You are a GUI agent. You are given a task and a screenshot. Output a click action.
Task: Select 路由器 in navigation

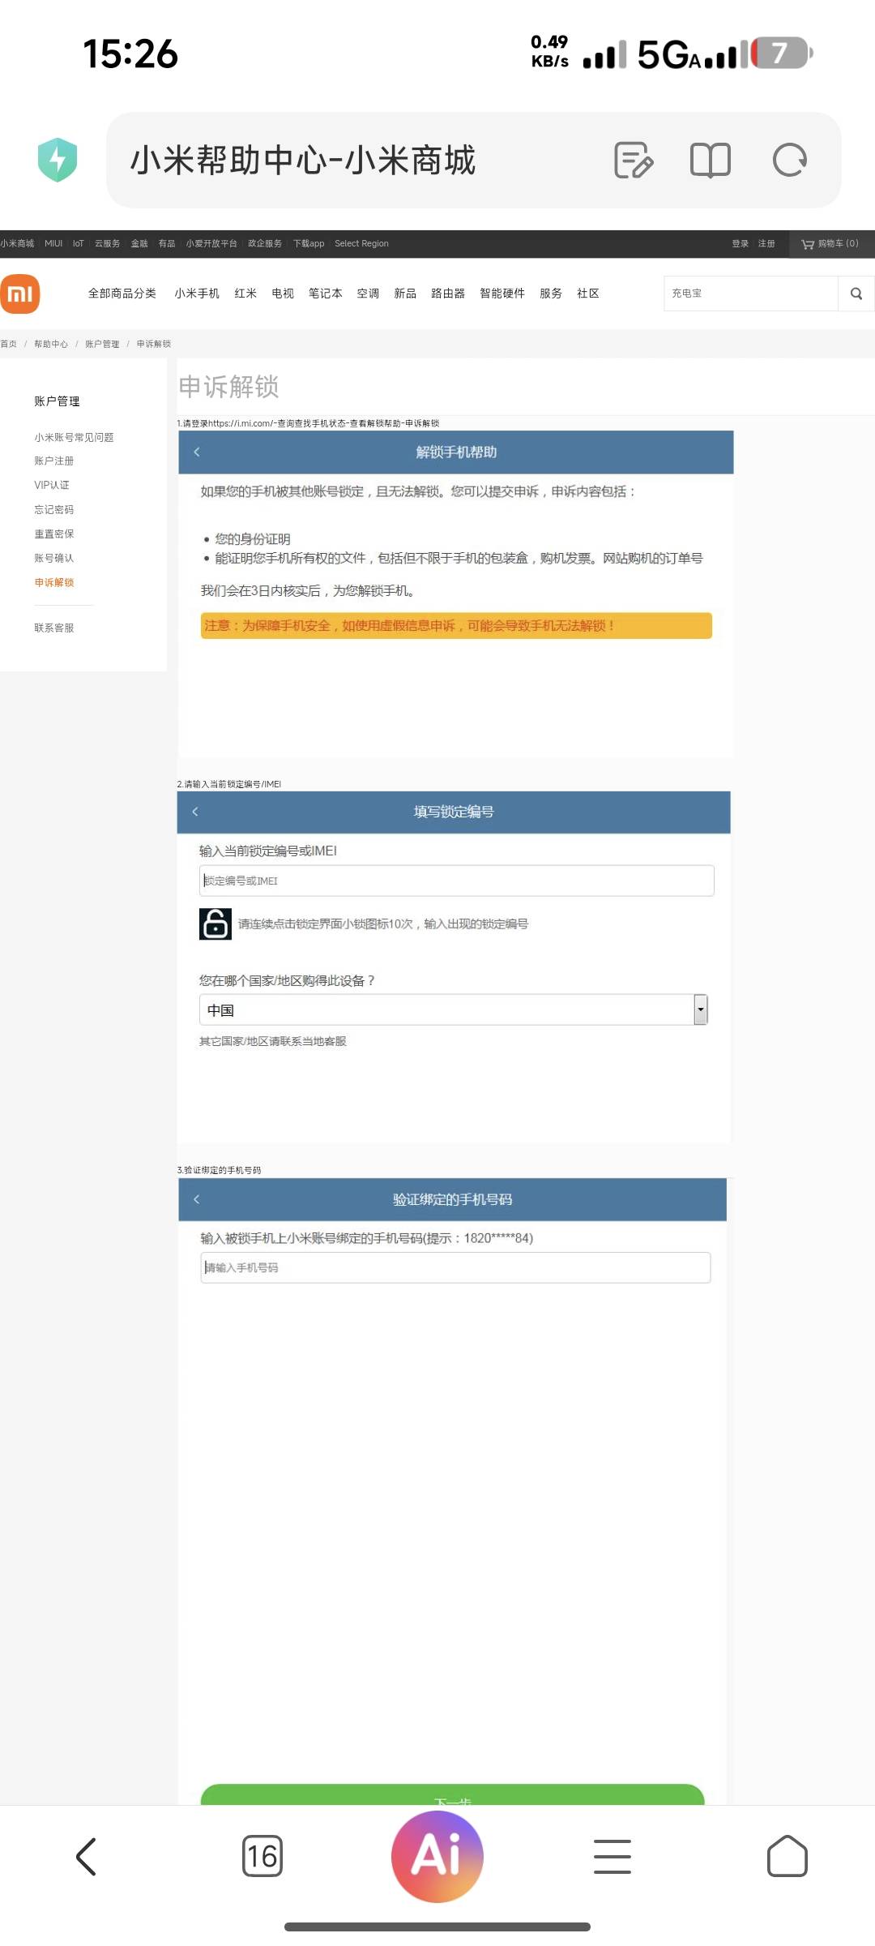click(x=448, y=294)
